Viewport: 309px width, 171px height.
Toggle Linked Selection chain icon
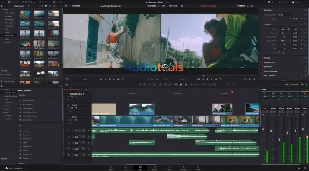[181, 84]
